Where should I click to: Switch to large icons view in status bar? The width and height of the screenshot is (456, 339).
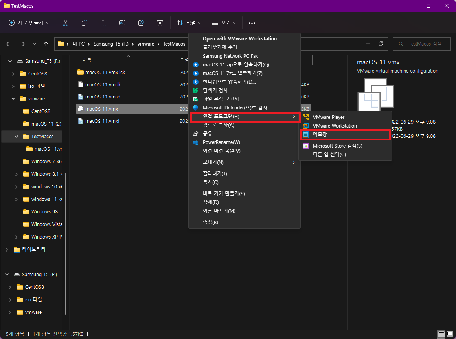point(450,334)
